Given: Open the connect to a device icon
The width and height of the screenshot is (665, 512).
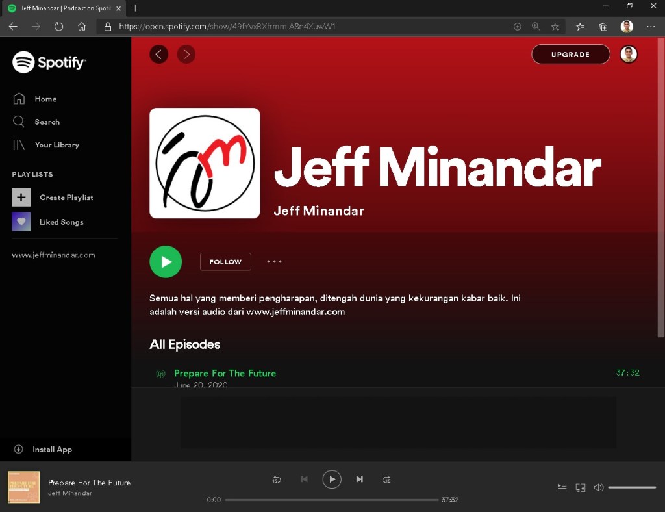Looking at the screenshot, I should (581, 487).
